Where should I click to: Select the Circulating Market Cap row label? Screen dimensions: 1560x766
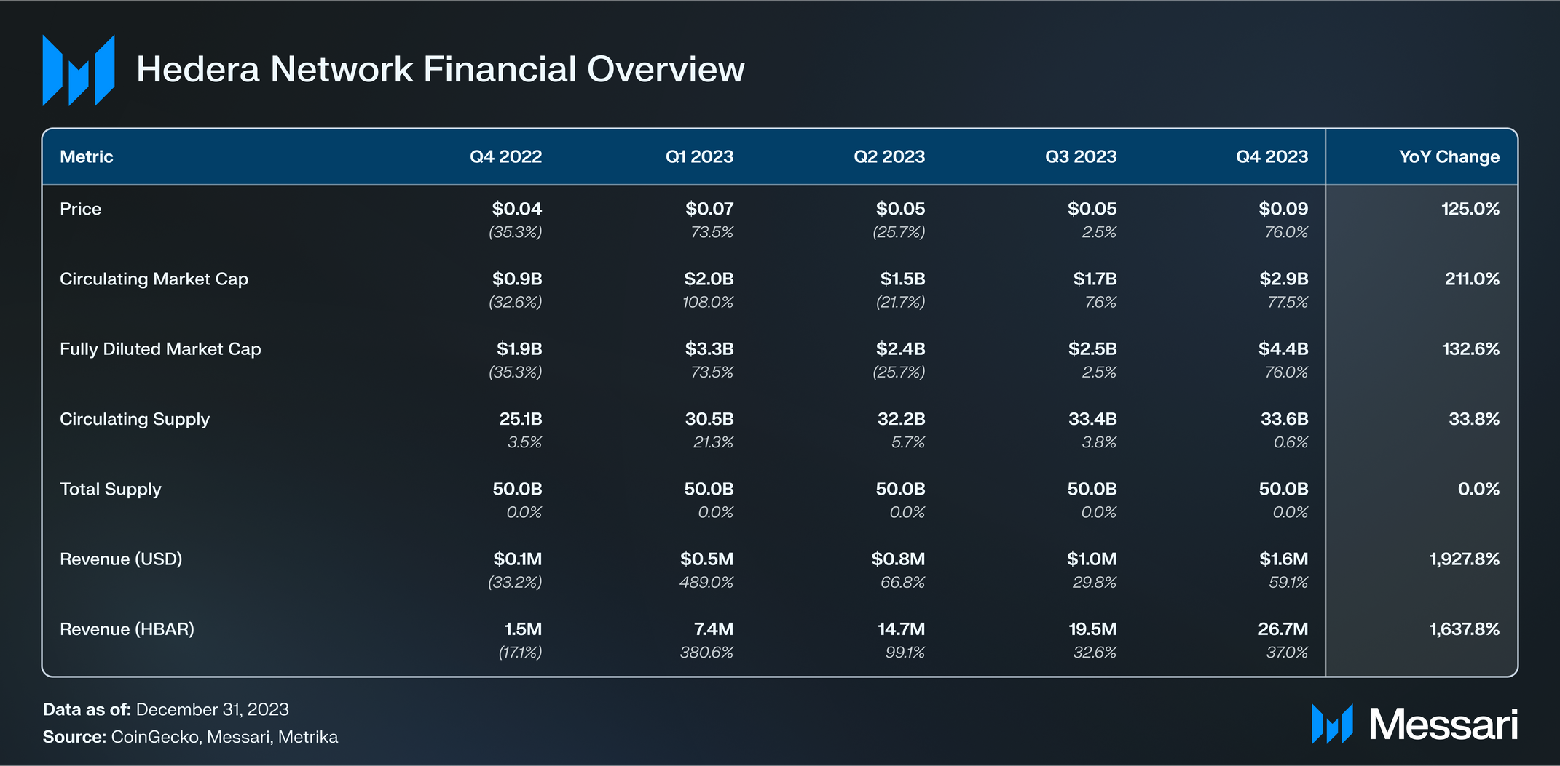pyautogui.click(x=154, y=279)
